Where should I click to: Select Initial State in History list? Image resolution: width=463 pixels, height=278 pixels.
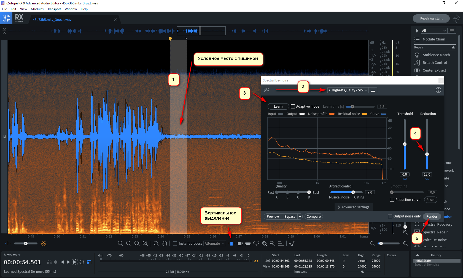coord(422,261)
